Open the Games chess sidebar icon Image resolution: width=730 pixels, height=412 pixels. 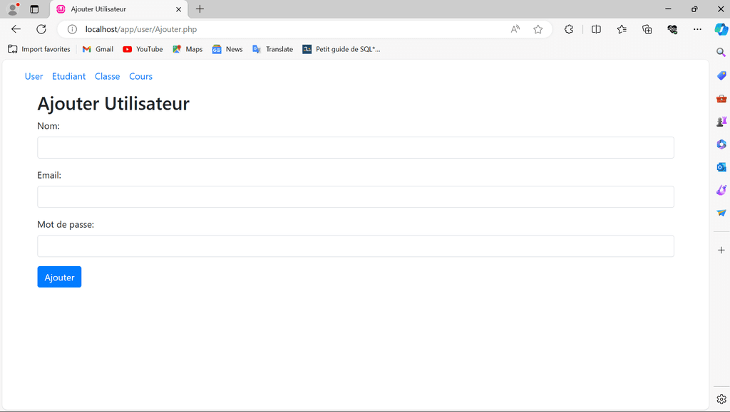721,121
